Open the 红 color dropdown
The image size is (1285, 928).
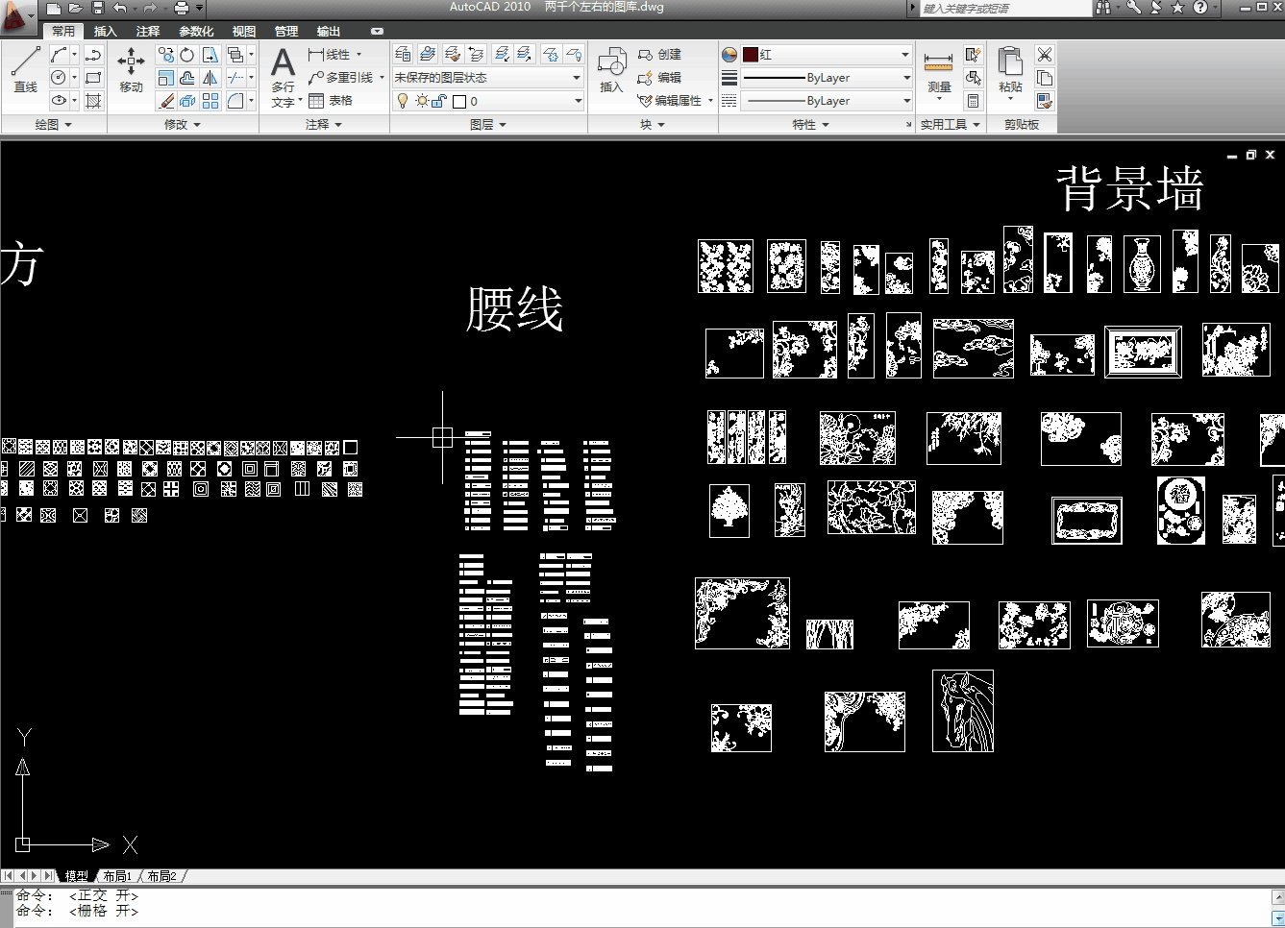tap(826, 55)
